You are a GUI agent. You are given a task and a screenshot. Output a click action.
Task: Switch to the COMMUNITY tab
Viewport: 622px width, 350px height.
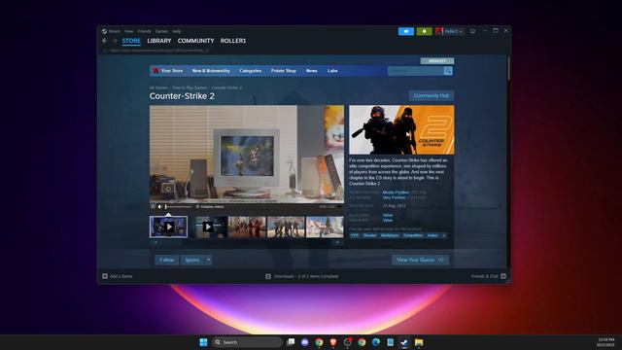195,41
